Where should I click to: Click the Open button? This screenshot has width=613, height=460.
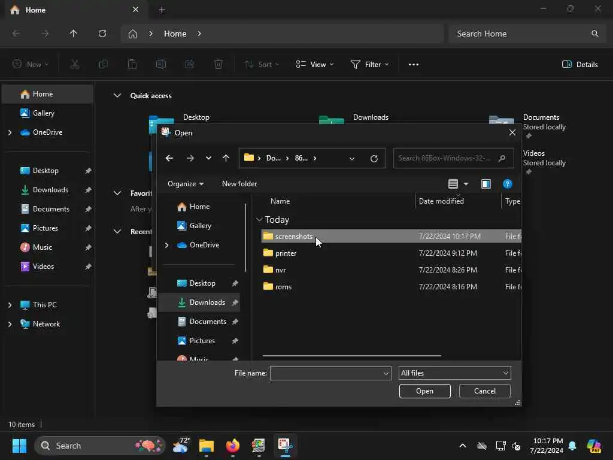(x=424, y=391)
